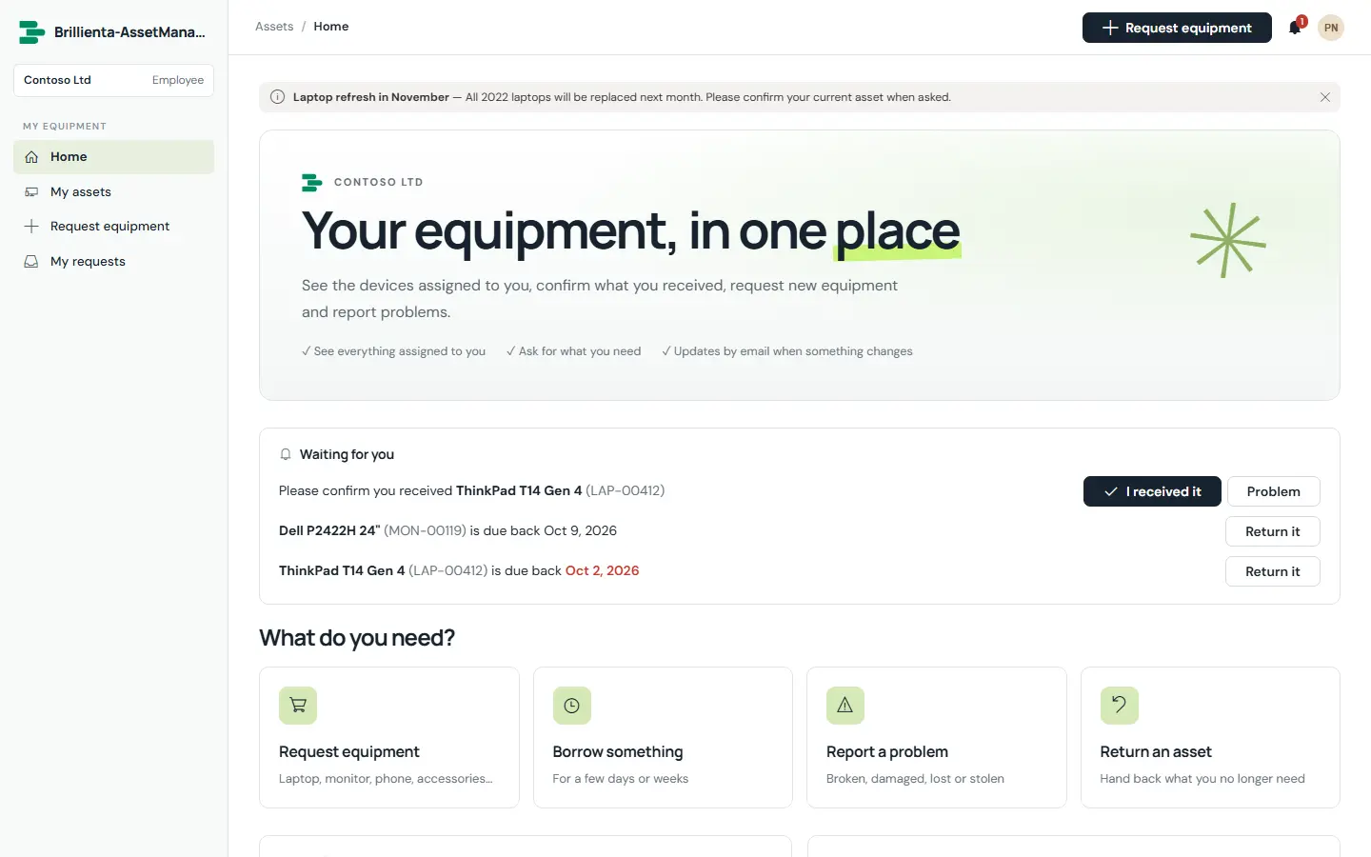Dismiss the laptop refresh banner

point(1325,97)
